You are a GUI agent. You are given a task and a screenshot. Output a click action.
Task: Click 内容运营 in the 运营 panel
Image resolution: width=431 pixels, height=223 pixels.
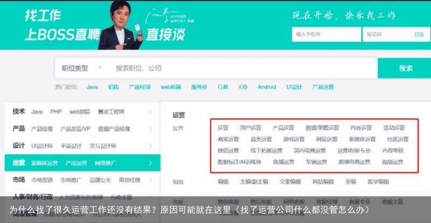click(x=361, y=128)
